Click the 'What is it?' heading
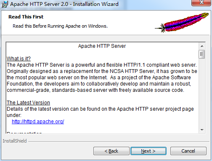 [19, 59]
